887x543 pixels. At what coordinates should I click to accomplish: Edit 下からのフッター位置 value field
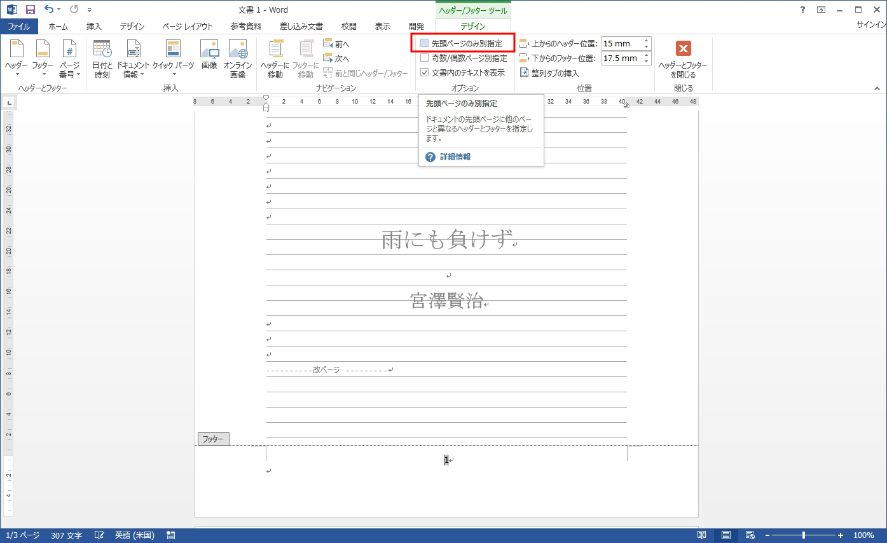(x=621, y=58)
